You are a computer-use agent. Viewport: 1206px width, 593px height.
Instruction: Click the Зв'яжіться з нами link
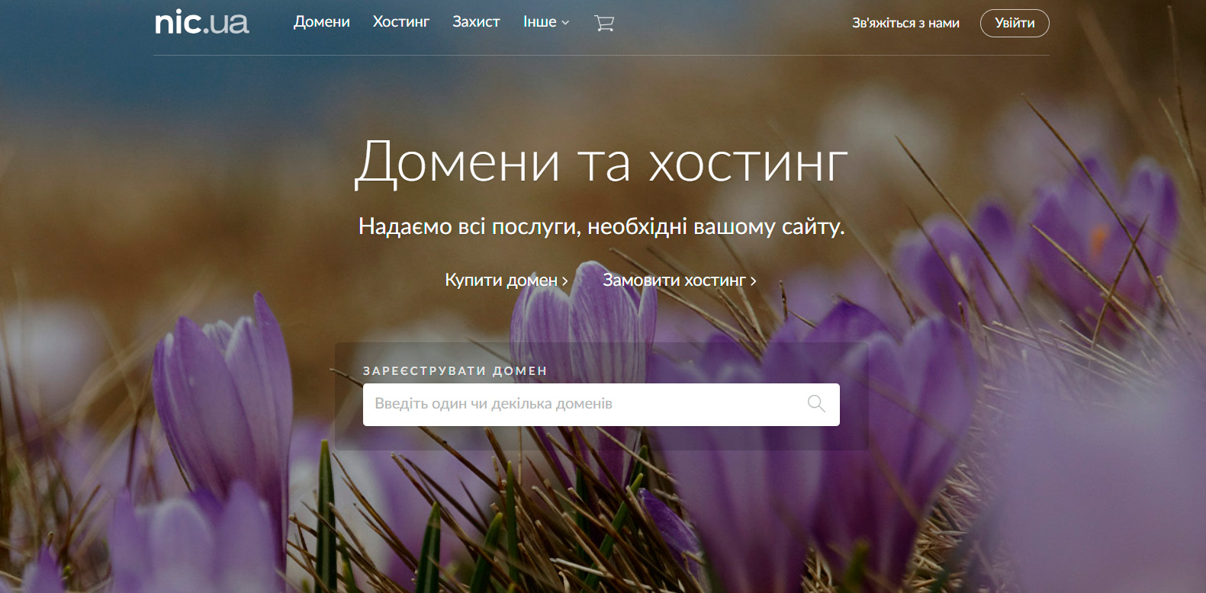coord(905,23)
